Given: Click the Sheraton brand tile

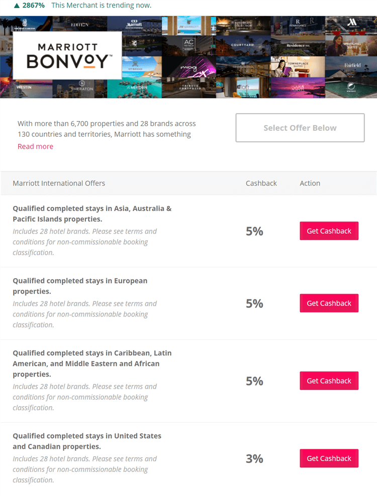Looking at the screenshot, I should point(80,87).
